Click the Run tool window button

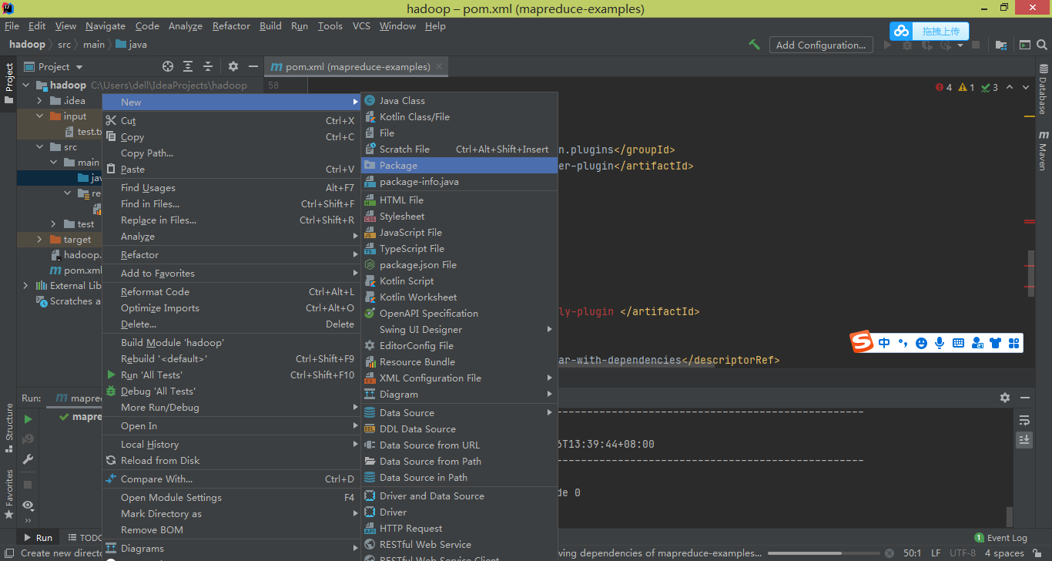pyautogui.click(x=37, y=538)
